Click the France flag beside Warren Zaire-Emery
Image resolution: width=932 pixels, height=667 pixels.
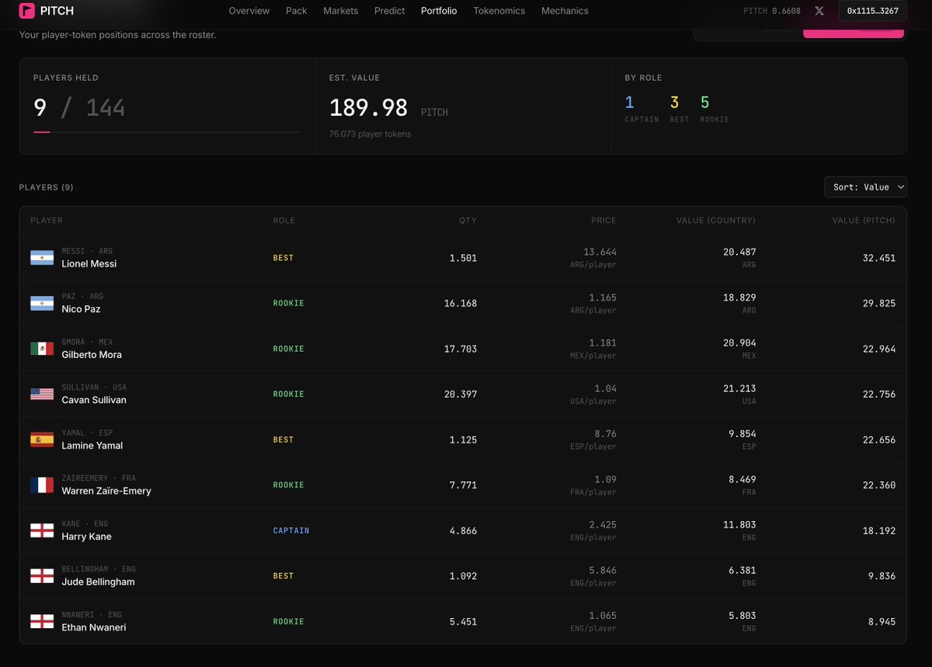coord(42,485)
